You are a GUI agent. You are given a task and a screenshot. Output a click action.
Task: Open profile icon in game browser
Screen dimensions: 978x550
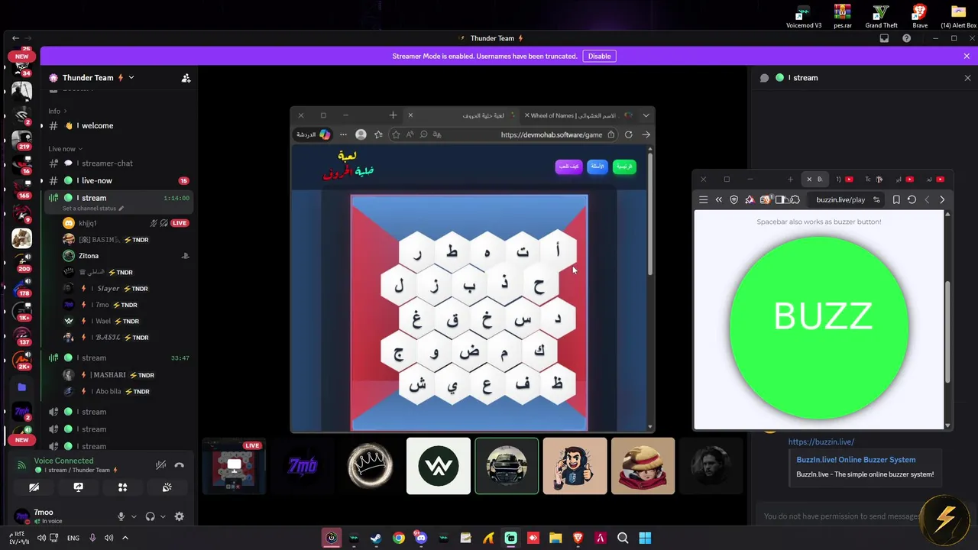(x=361, y=134)
